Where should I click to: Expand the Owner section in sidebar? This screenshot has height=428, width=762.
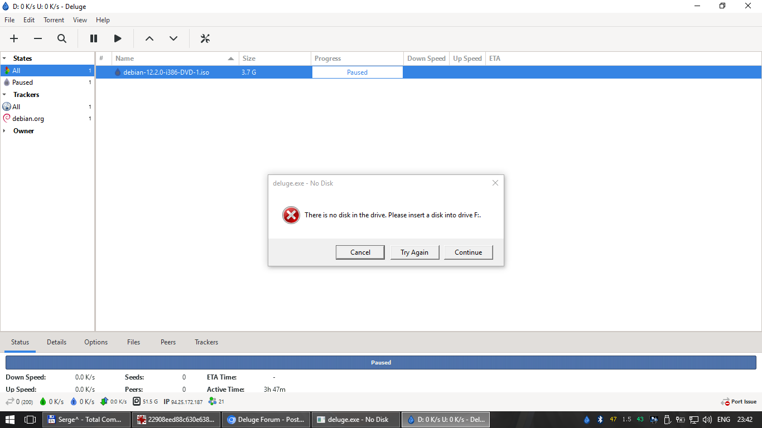tap(4, 131)
